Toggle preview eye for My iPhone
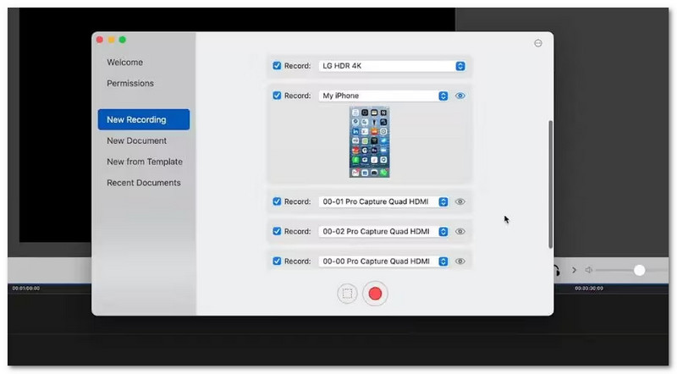677x374 pixels. point(460,96)
